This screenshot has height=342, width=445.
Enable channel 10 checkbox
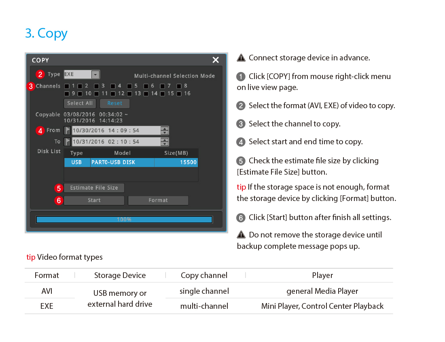click(x=80, y=94)
